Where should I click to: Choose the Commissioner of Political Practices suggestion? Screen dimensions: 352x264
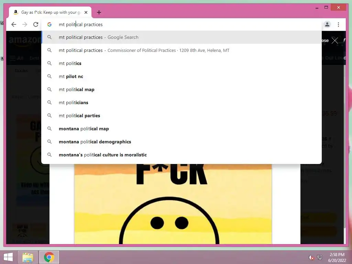point(181,50)
